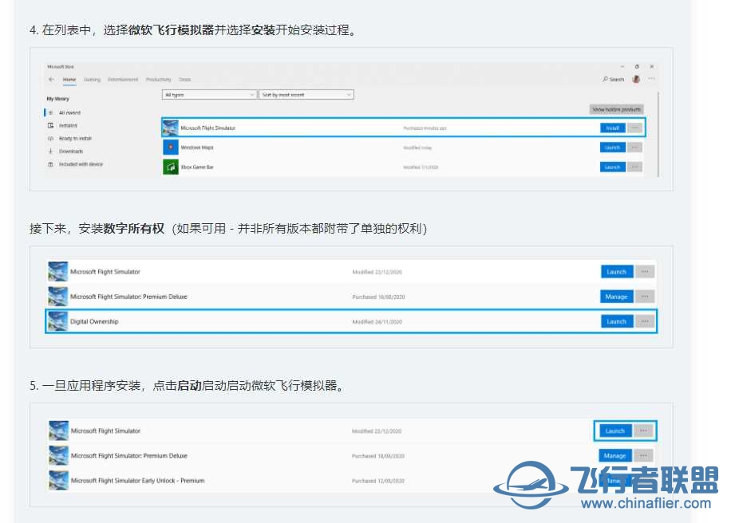
Task: Switch to the Gaming tab in Store
Action: (x=92, y=80)
